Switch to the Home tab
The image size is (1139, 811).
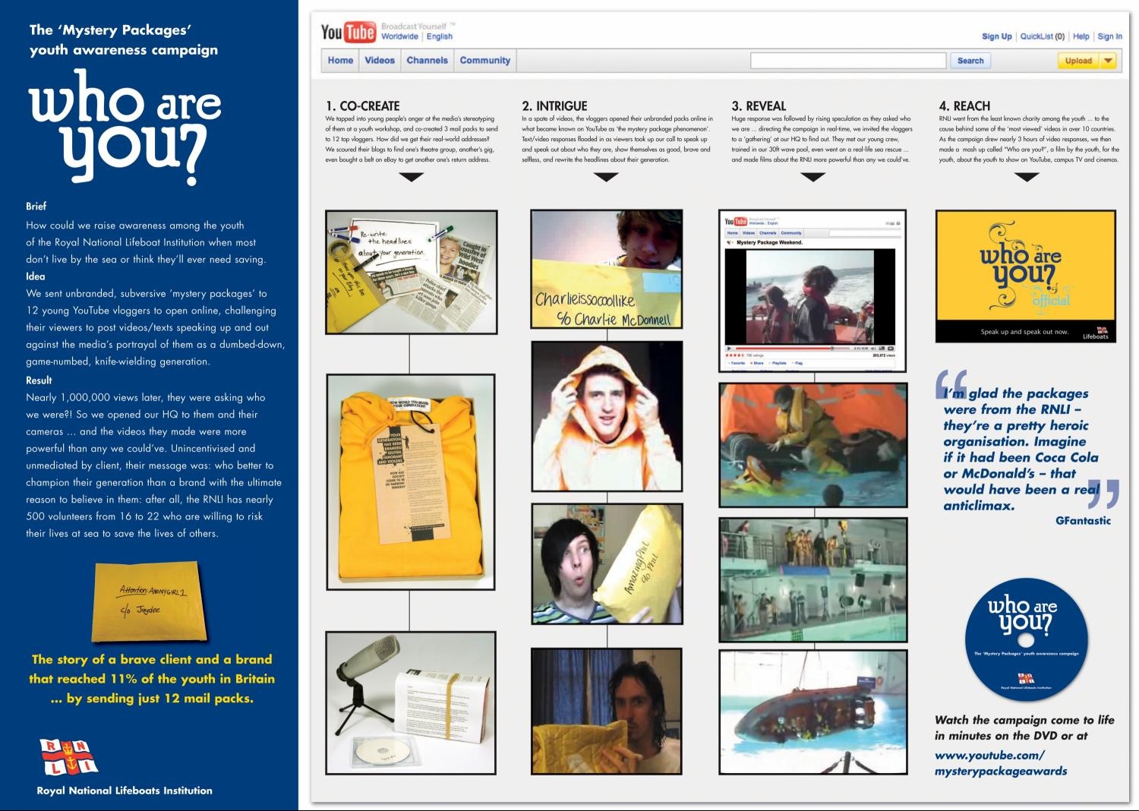pos(340,61)
